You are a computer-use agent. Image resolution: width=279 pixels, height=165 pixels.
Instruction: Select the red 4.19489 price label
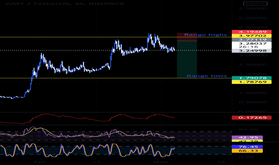tap(251, 32)
